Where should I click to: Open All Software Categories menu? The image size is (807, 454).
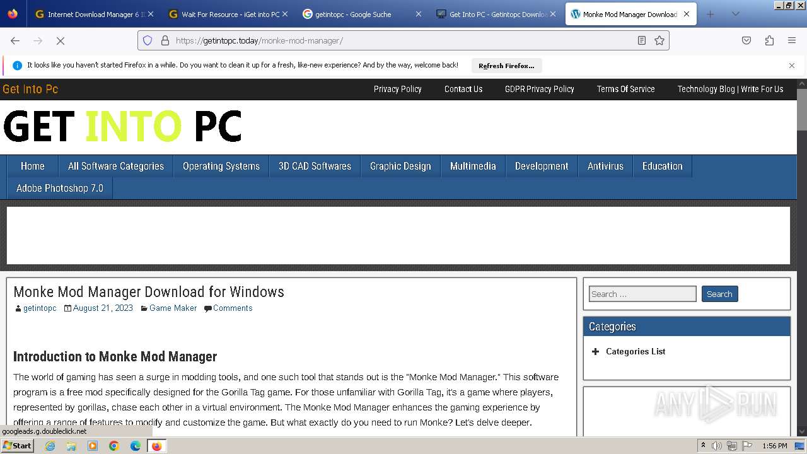pos(116,166)
